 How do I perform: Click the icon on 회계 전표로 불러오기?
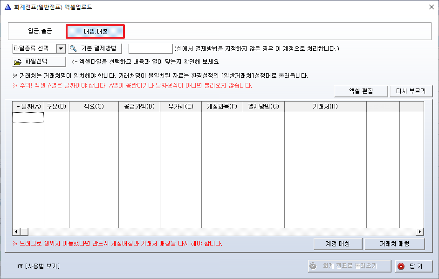pos(313,266)
